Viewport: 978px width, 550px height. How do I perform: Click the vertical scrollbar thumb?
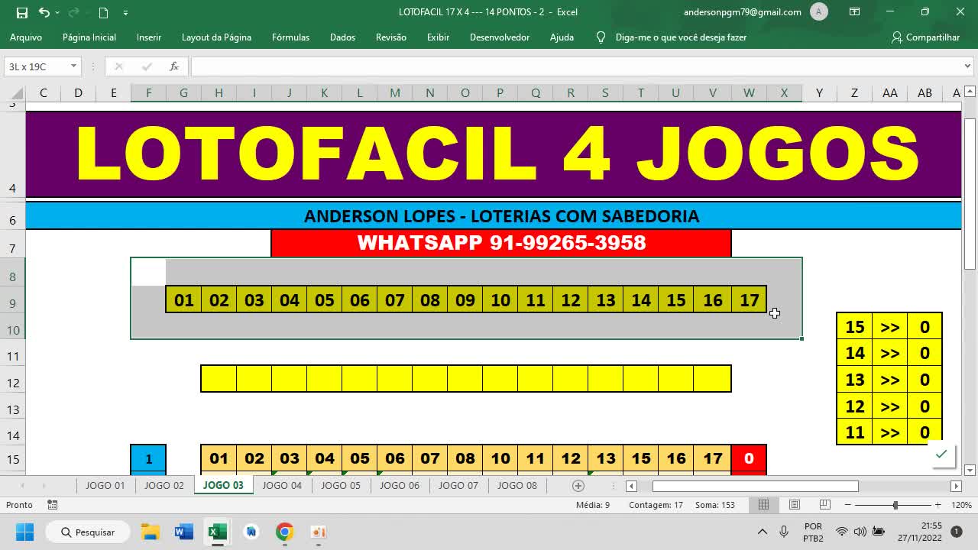click(970, 194)
